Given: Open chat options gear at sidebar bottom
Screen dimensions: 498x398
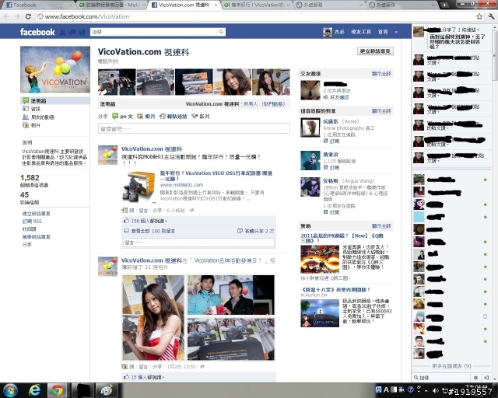Looking at the screenshot, I should [475, 378].
